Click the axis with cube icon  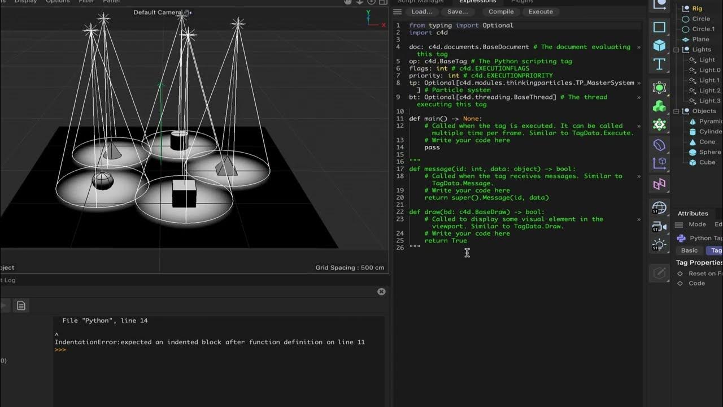click(x=659, y=164)
